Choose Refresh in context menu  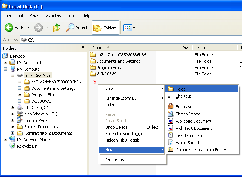click(x=132, y=105)
